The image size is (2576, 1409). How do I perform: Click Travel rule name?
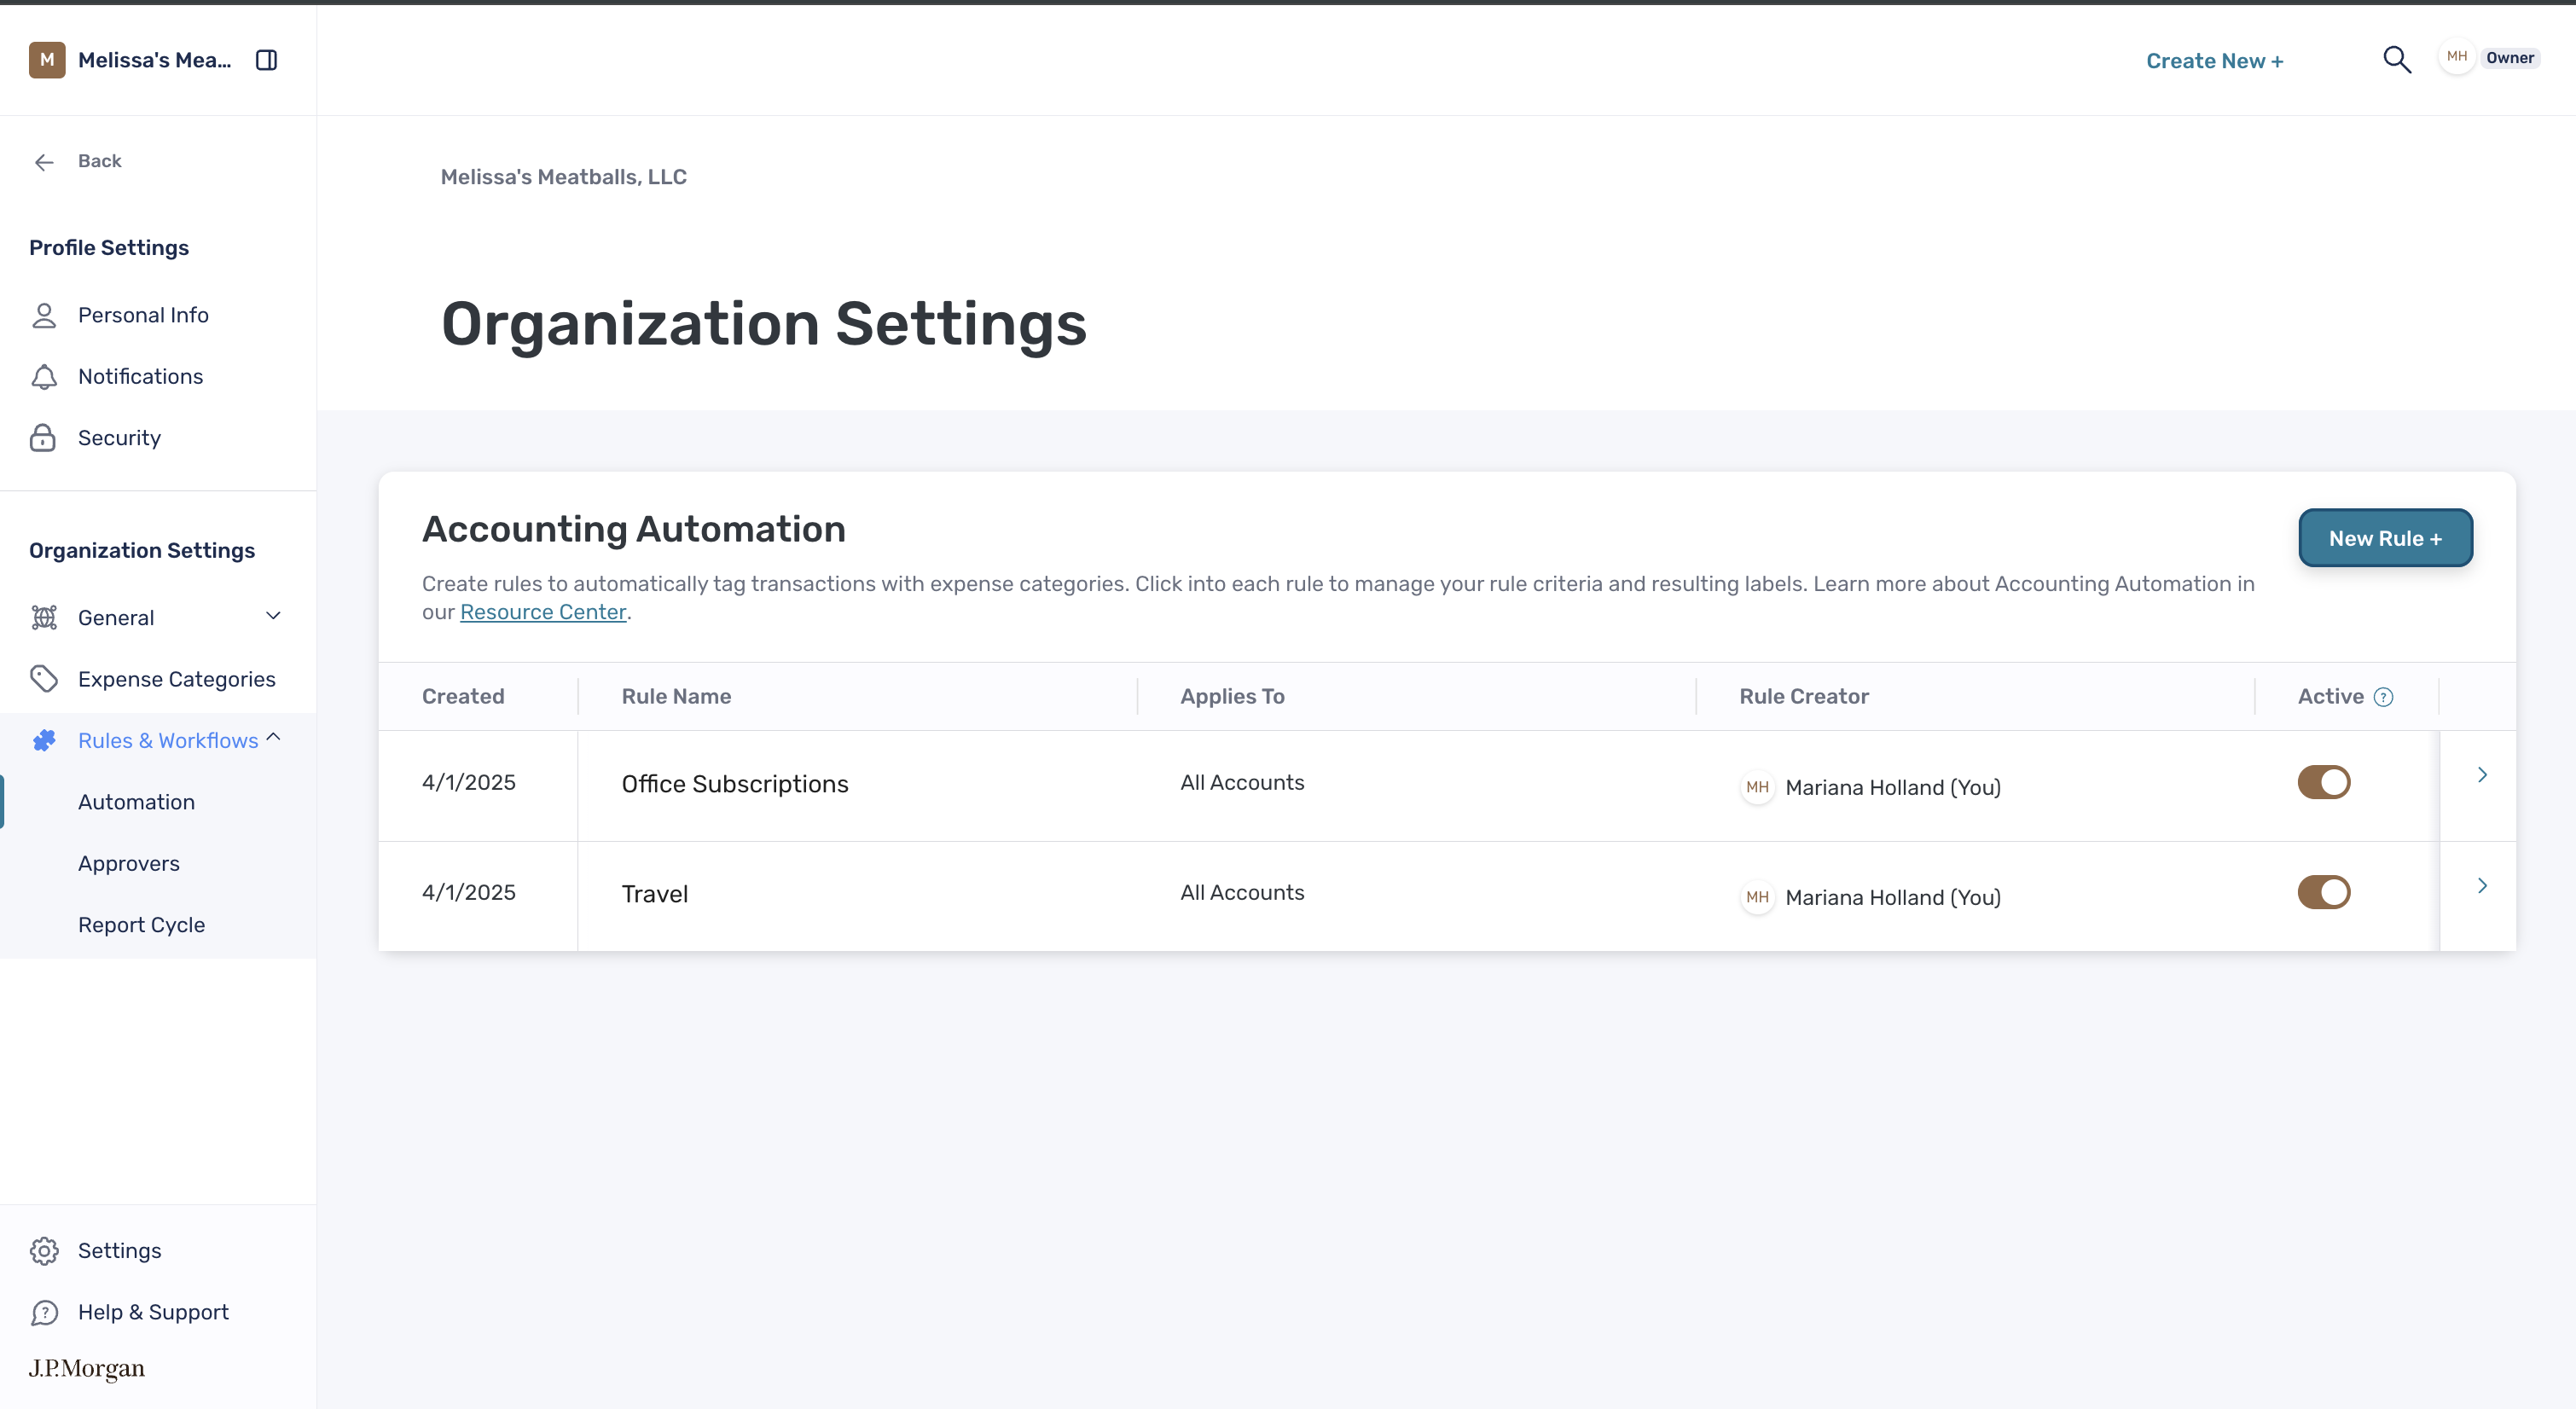coord(655,894)
